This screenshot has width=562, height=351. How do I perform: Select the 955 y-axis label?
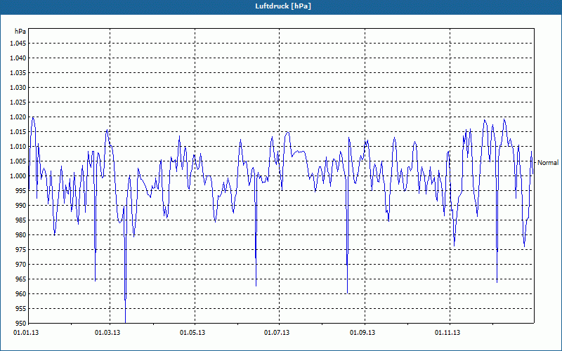pyautogui.click(x=21, y=309)
